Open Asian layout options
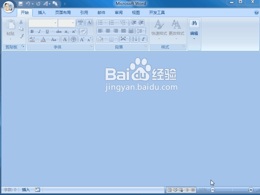The height and width of the screenshot is (195, 260). click(124, 39)
